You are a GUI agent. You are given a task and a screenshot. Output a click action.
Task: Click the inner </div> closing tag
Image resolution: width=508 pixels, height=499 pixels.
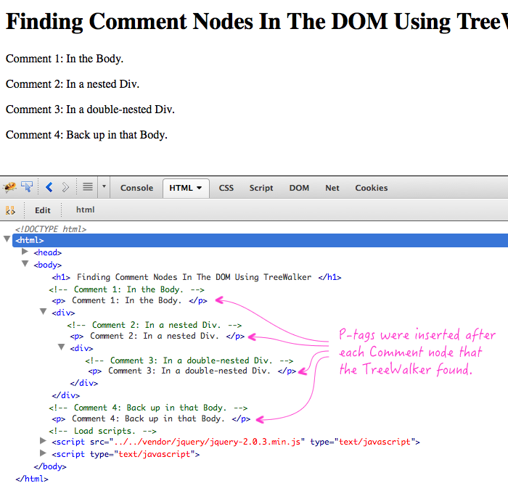coord(84,383)
